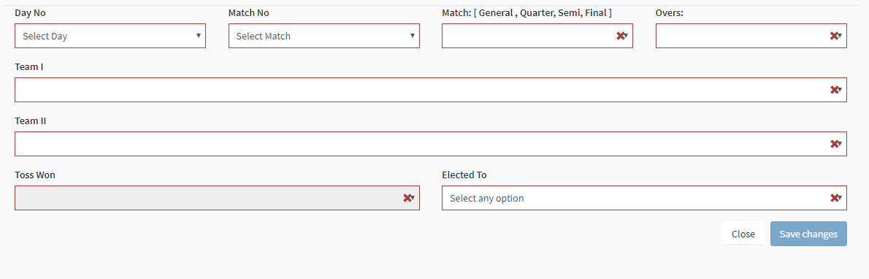The image size is (869, 279).
Task: Click the red X icon in Match type field
Action: [620, 36]
